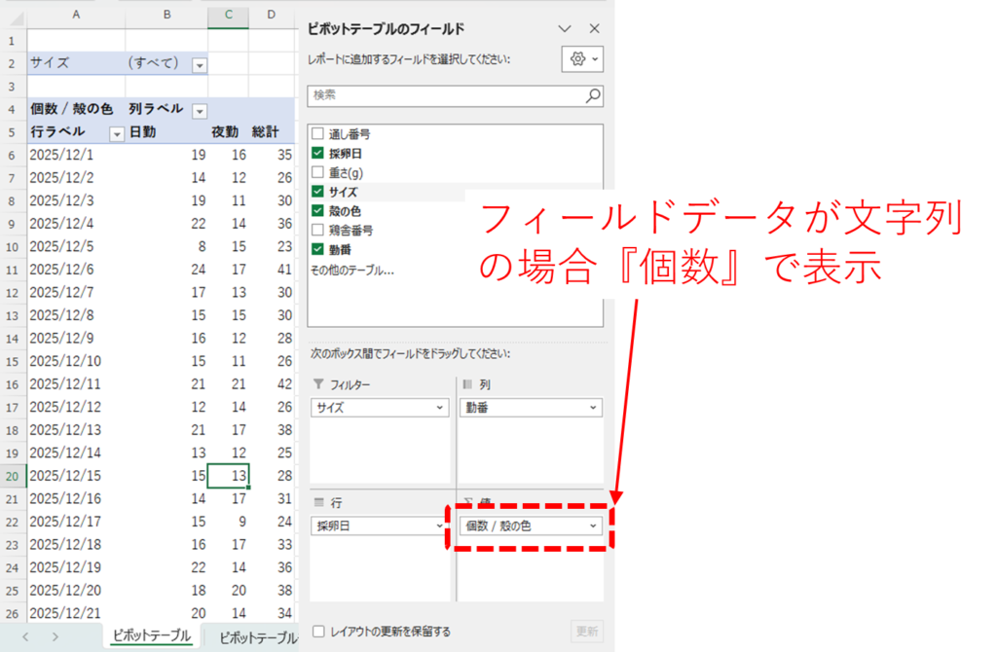This screenshot has height=652, width=997.
Task: Open the gear tools menu in PivotTable pane
Action: [582, 59]
